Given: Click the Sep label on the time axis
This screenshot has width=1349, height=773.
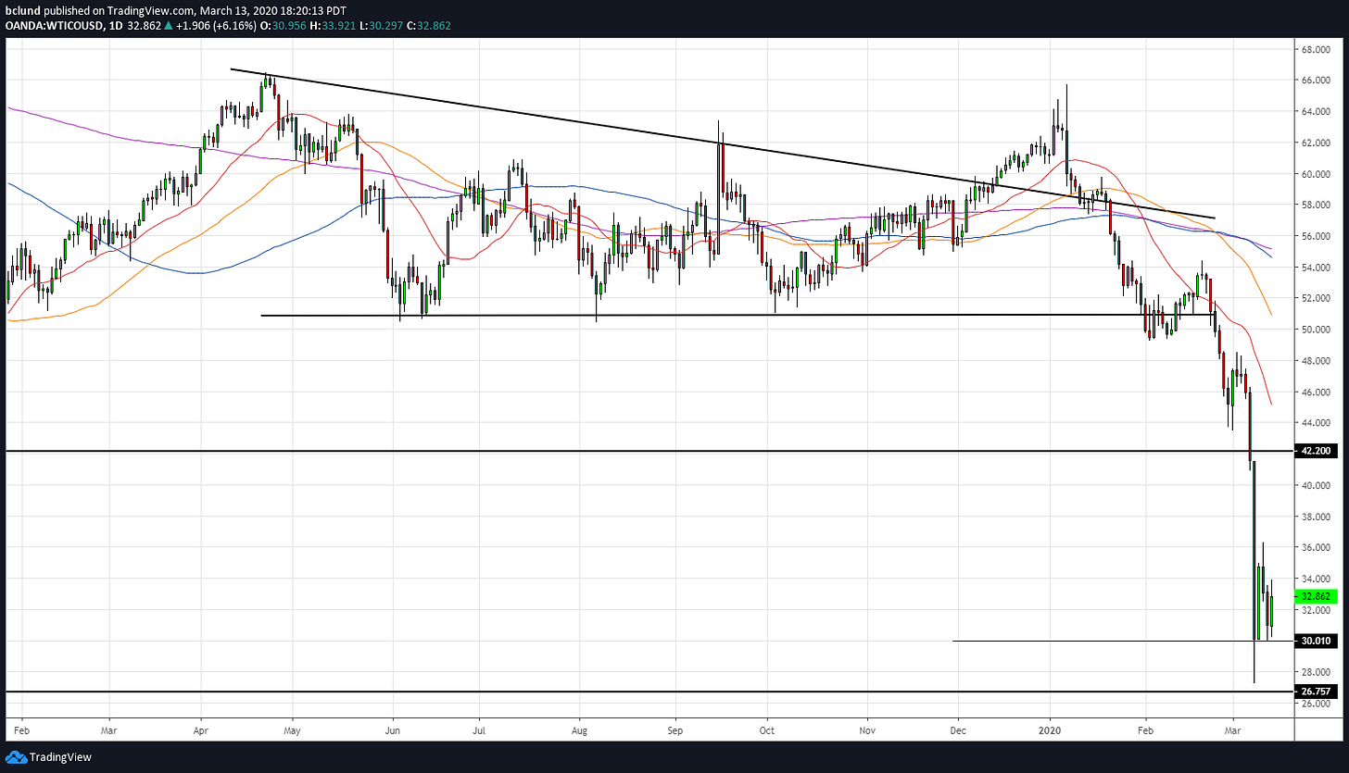Looking at the screenshot, I should pyautogui.click(x=675, y=729).
